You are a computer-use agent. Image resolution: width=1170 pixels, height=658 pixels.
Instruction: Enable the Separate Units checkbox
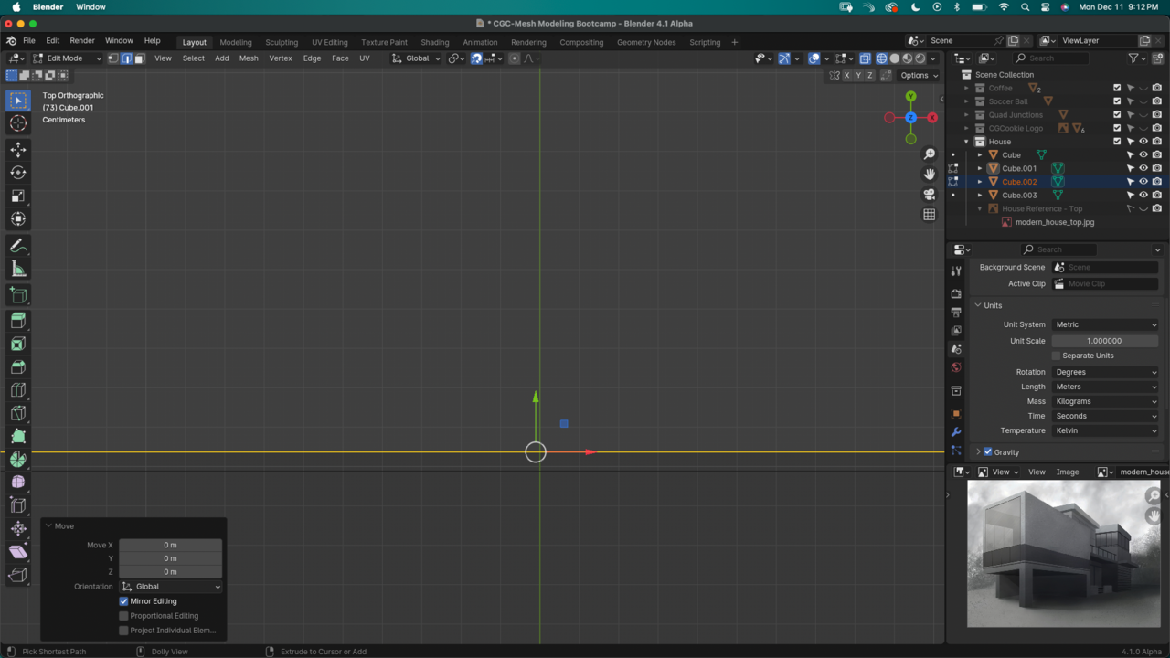[1056, 356]
